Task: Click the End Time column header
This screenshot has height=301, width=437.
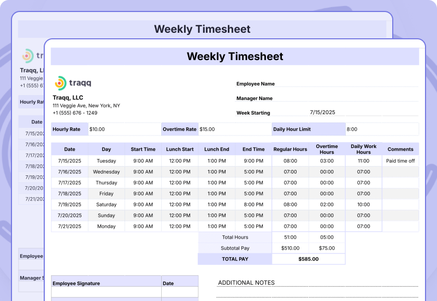Action: [253, 149]
